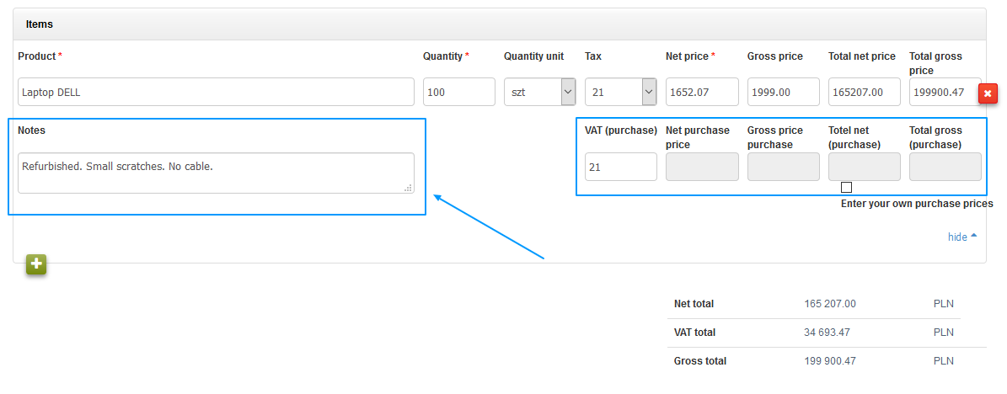Click the Notes text area

[x=216, y=173]
